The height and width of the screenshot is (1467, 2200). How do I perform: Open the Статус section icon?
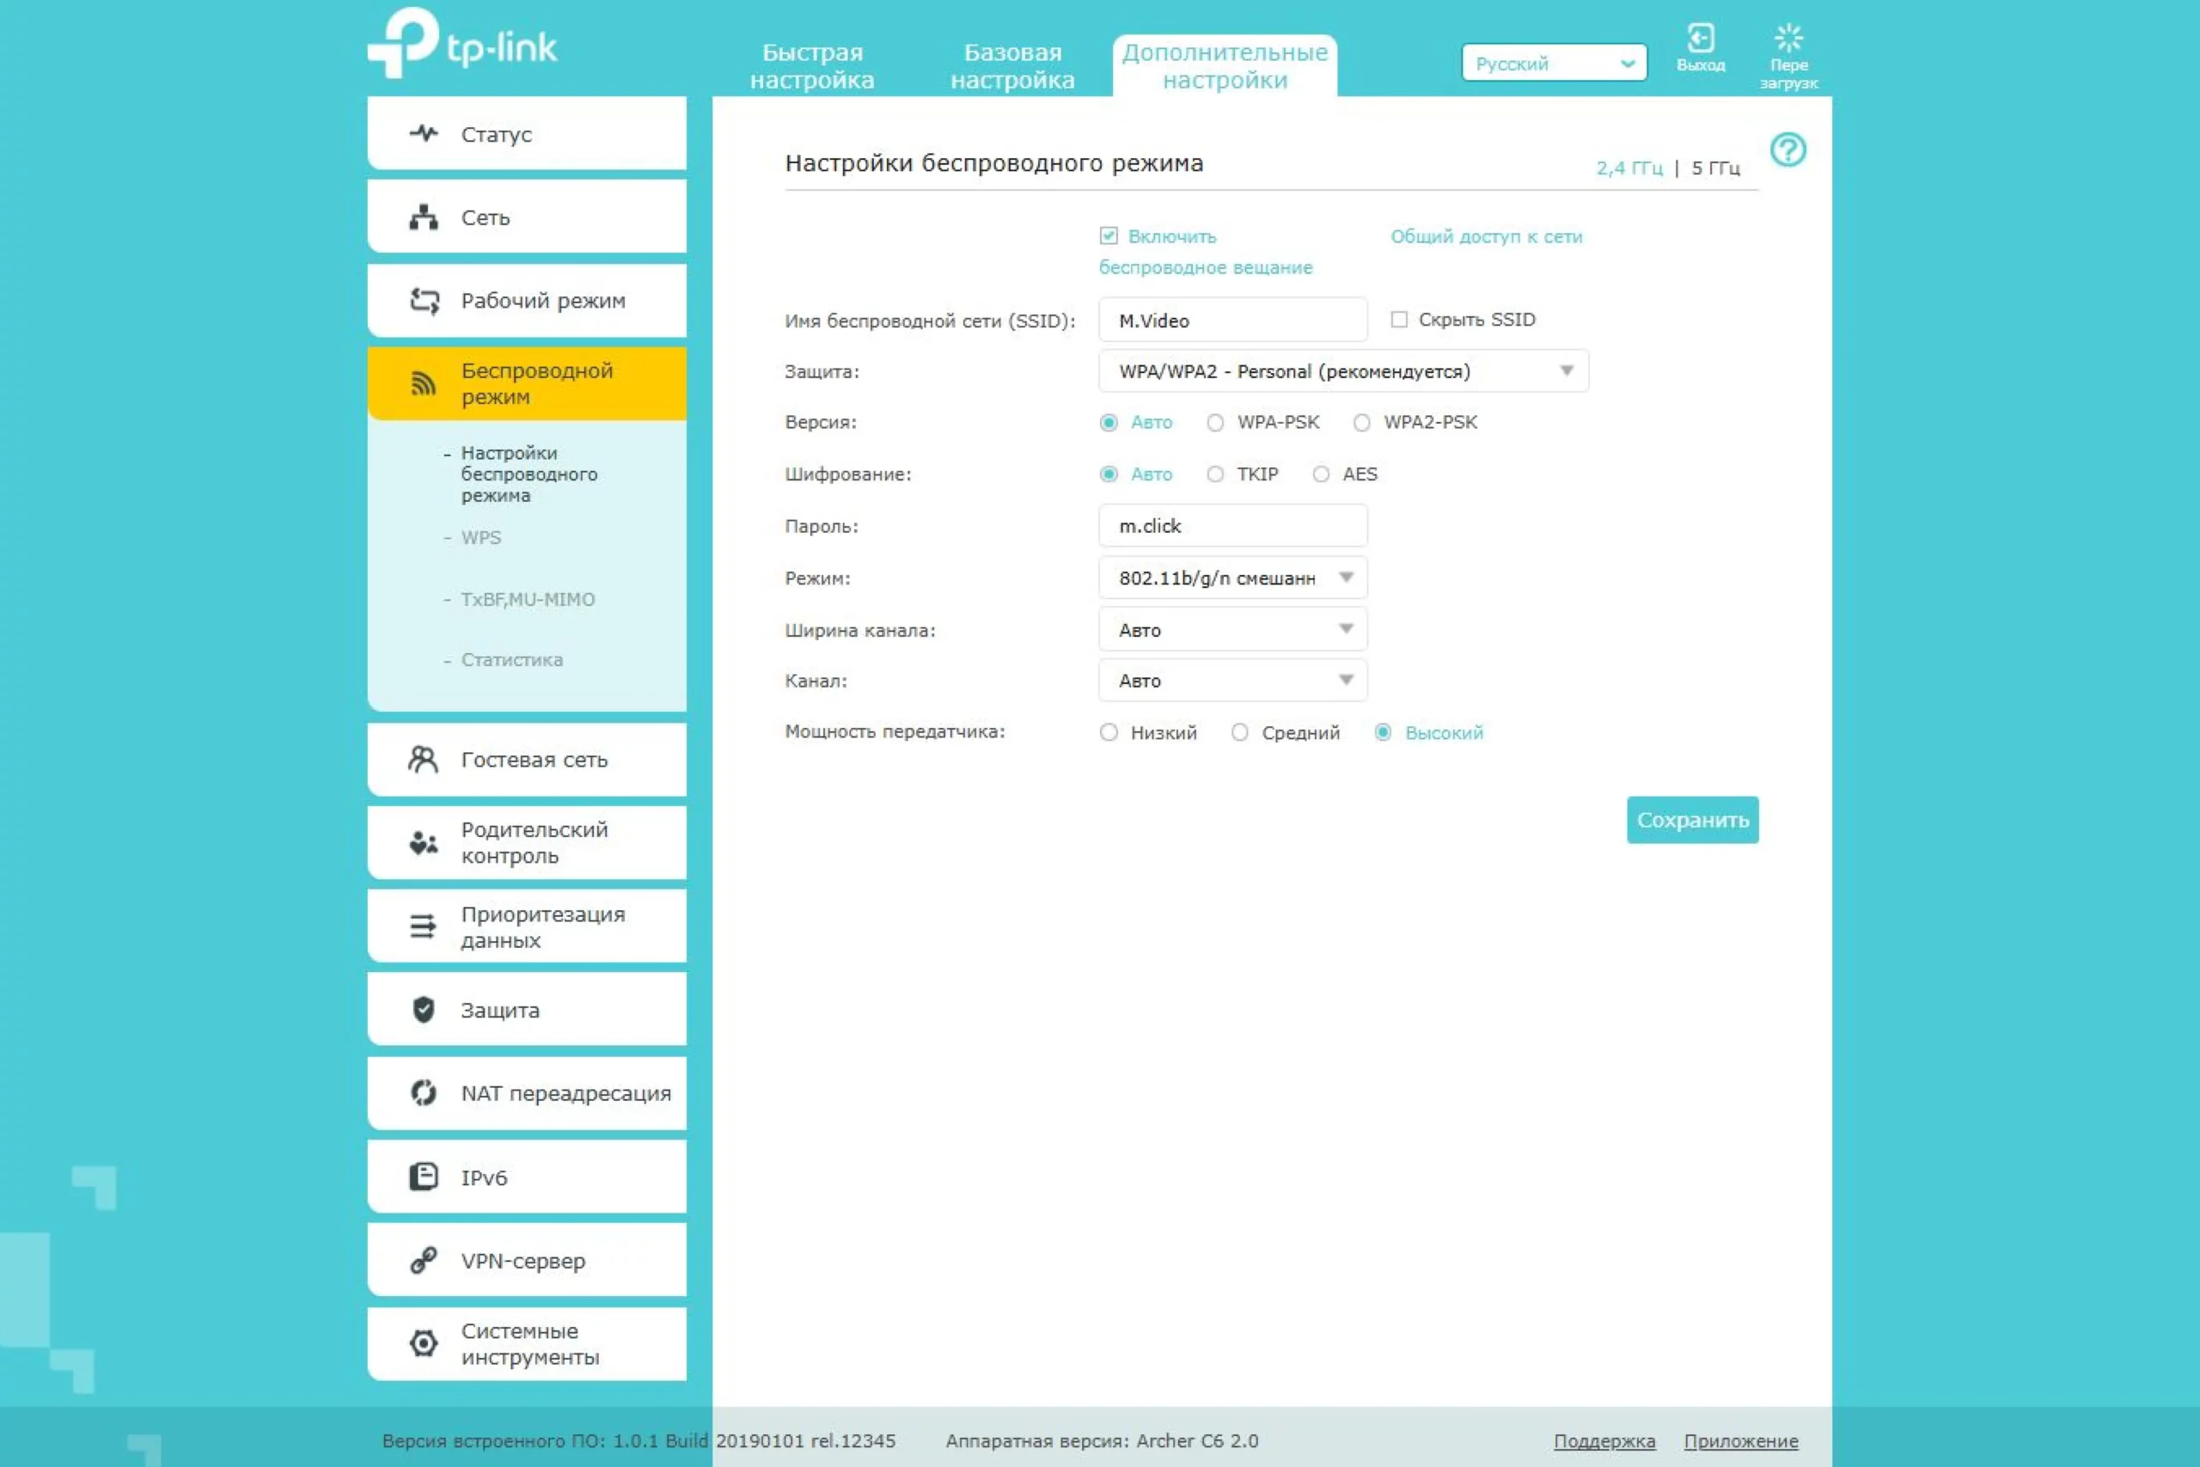coord(424,134)
